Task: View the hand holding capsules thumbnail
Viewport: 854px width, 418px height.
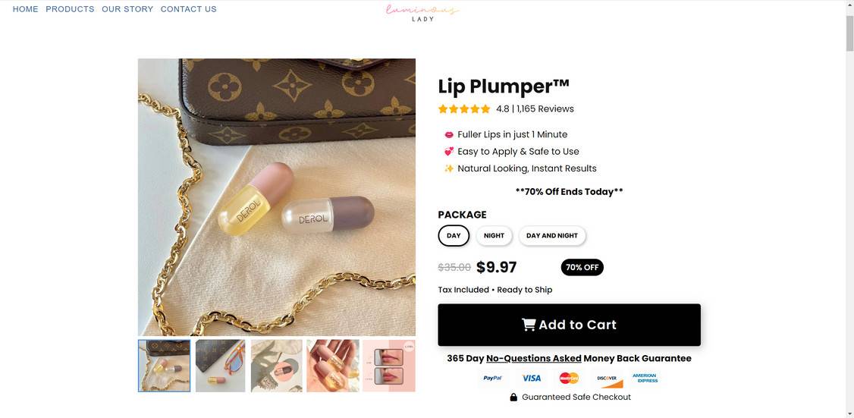Action: pos(332,366)
